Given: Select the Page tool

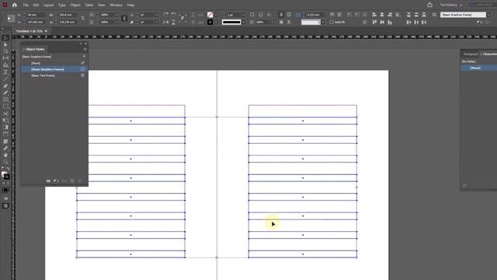Looking at the screenshot, I should point(5,51).
